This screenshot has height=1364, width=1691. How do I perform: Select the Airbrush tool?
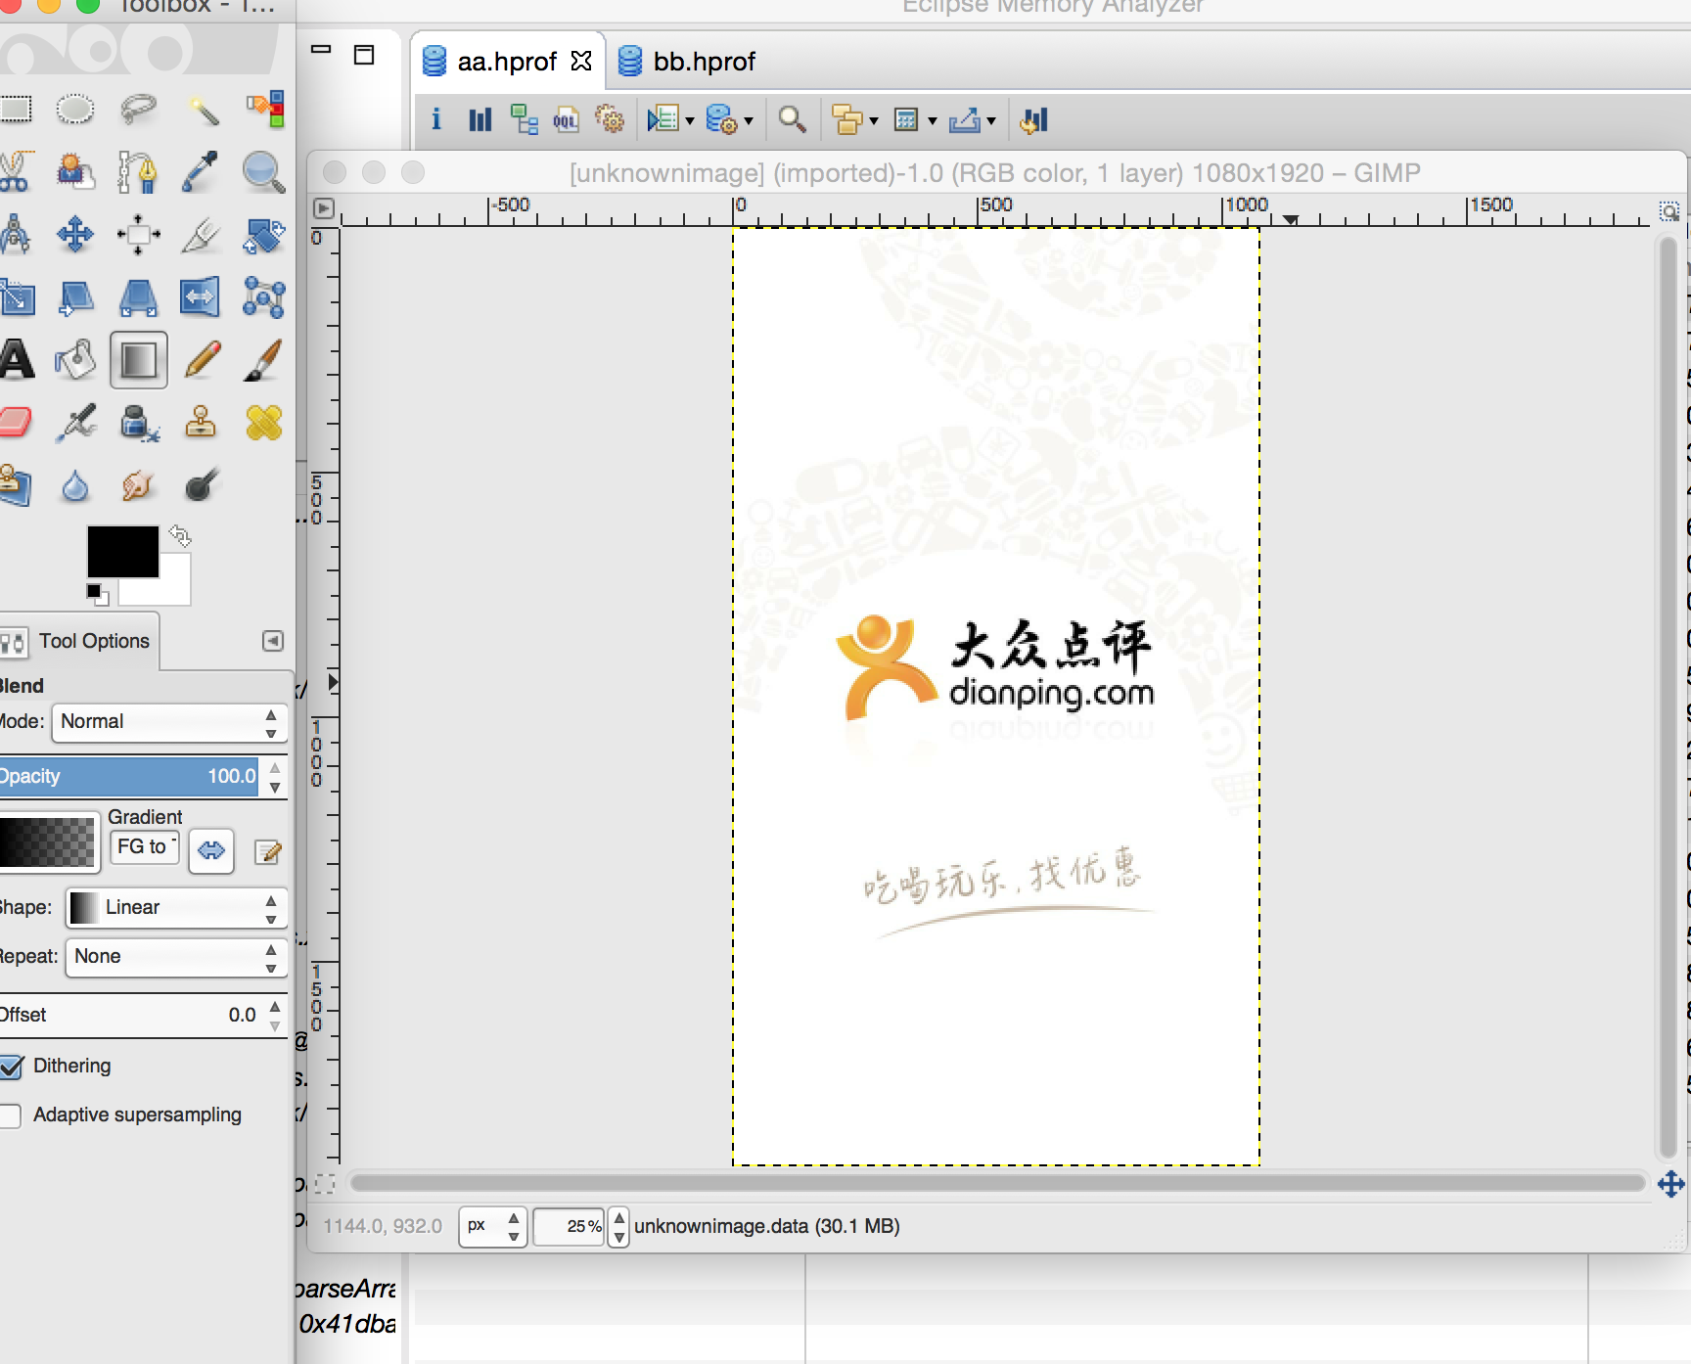(x=75, y=423)
